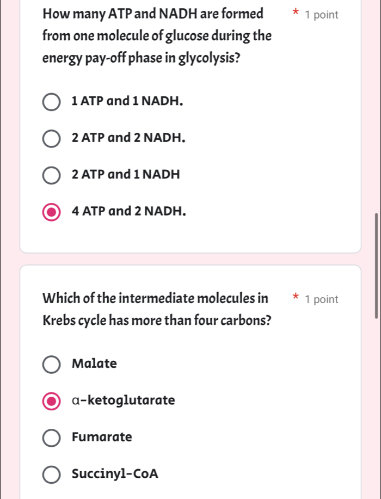381x499 pixels.
Task: Select Fumarate as the answer
Action: click(51, 438)
